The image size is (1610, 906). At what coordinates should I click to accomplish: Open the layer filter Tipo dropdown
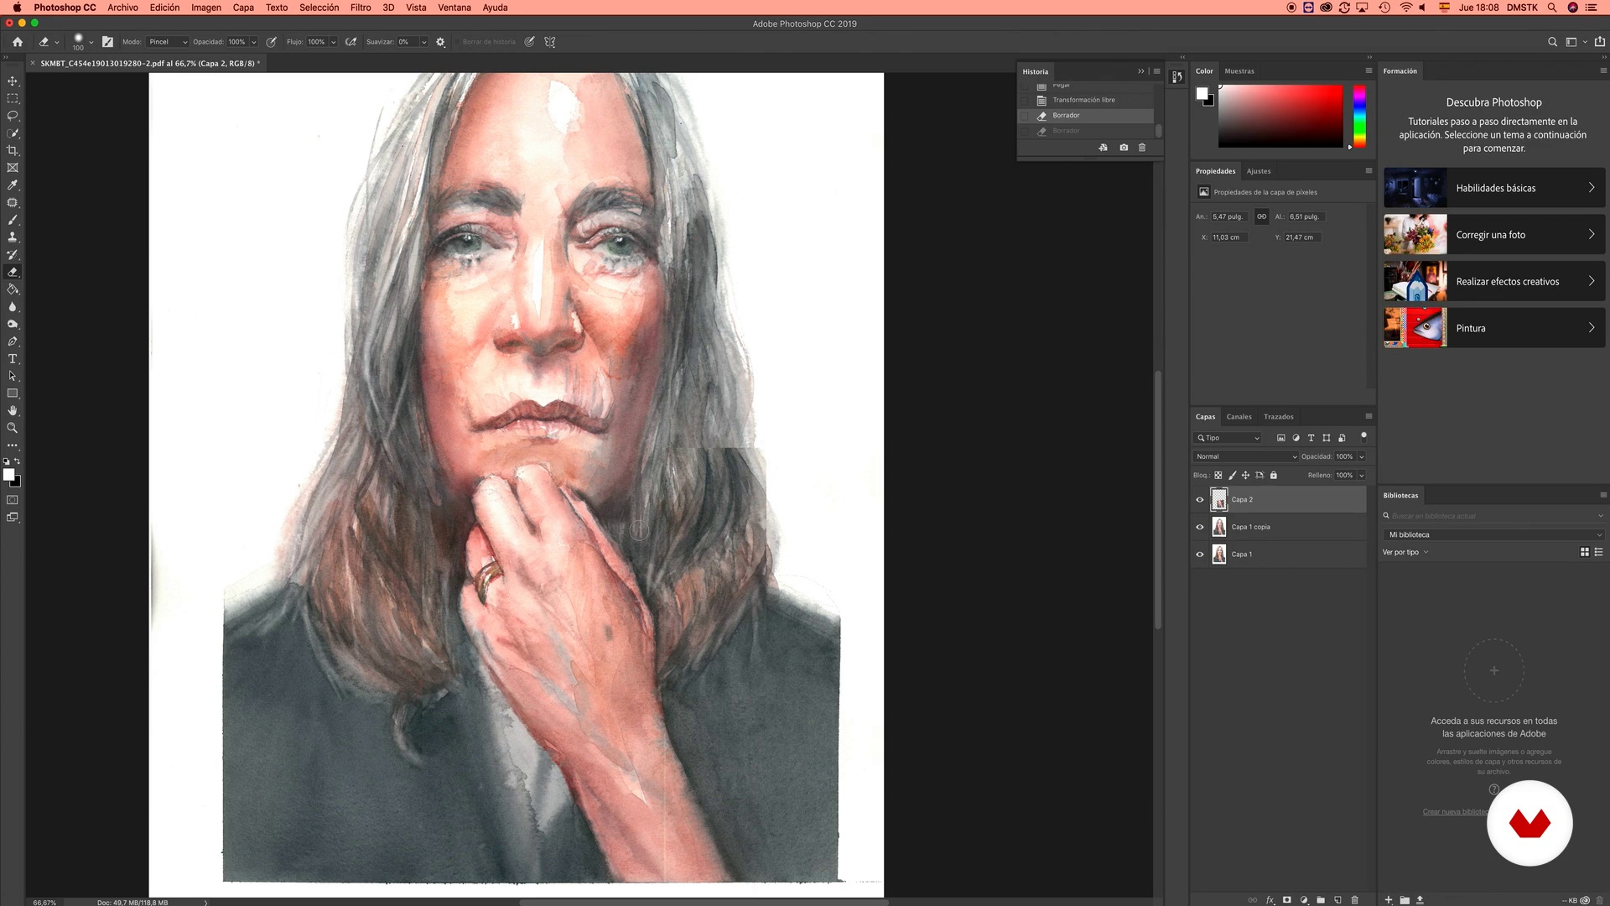pos(1228,438)
